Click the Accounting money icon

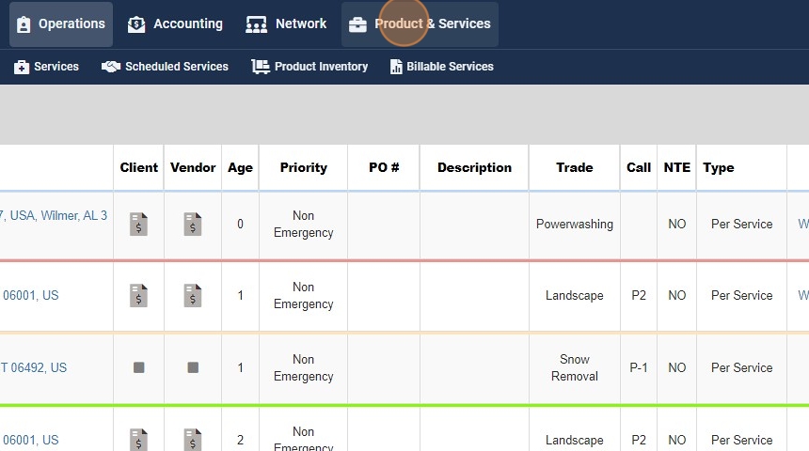[x=136, y=24]
